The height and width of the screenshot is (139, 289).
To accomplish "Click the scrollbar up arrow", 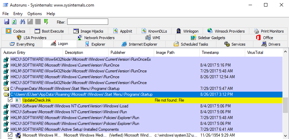I will (286, 52).
